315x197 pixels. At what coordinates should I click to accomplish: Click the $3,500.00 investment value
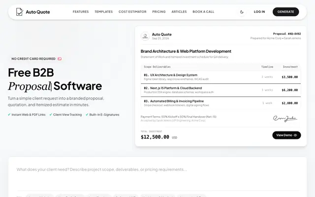click(290, 77)
